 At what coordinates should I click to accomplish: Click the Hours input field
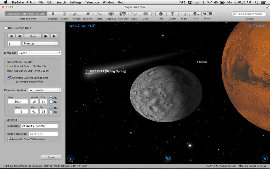21,112
